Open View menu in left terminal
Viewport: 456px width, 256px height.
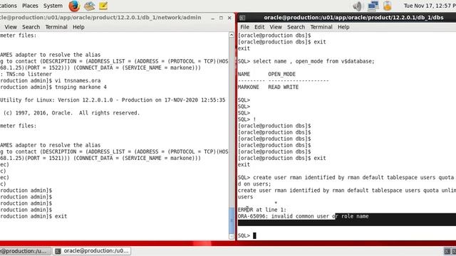pos(11,27)
